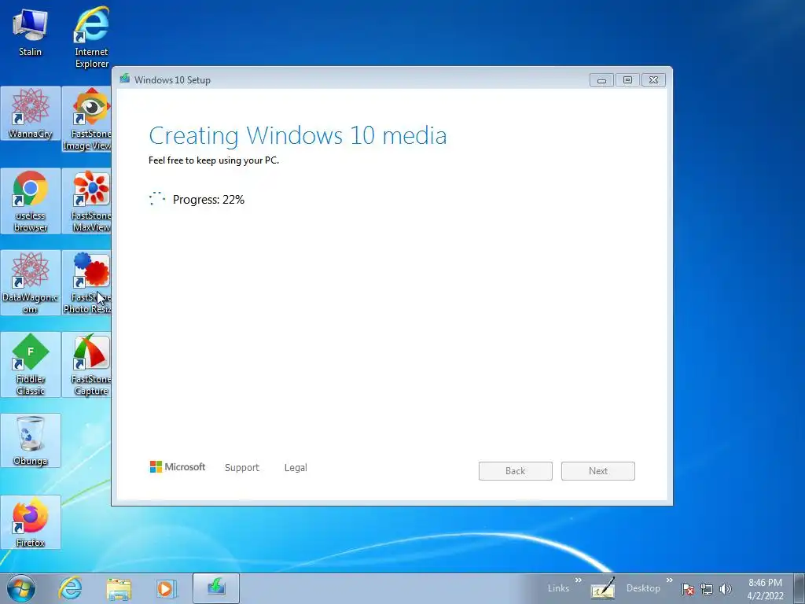Open Windows Explorer from the taskbar
The image size is (805, 604).
coord(119,588)
